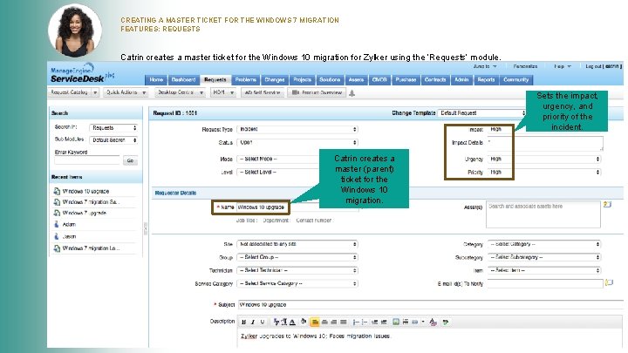Viewport: 628px width, 353px height.
Task: Click last green icon in description toolbar
Action: tap(446, 322)
